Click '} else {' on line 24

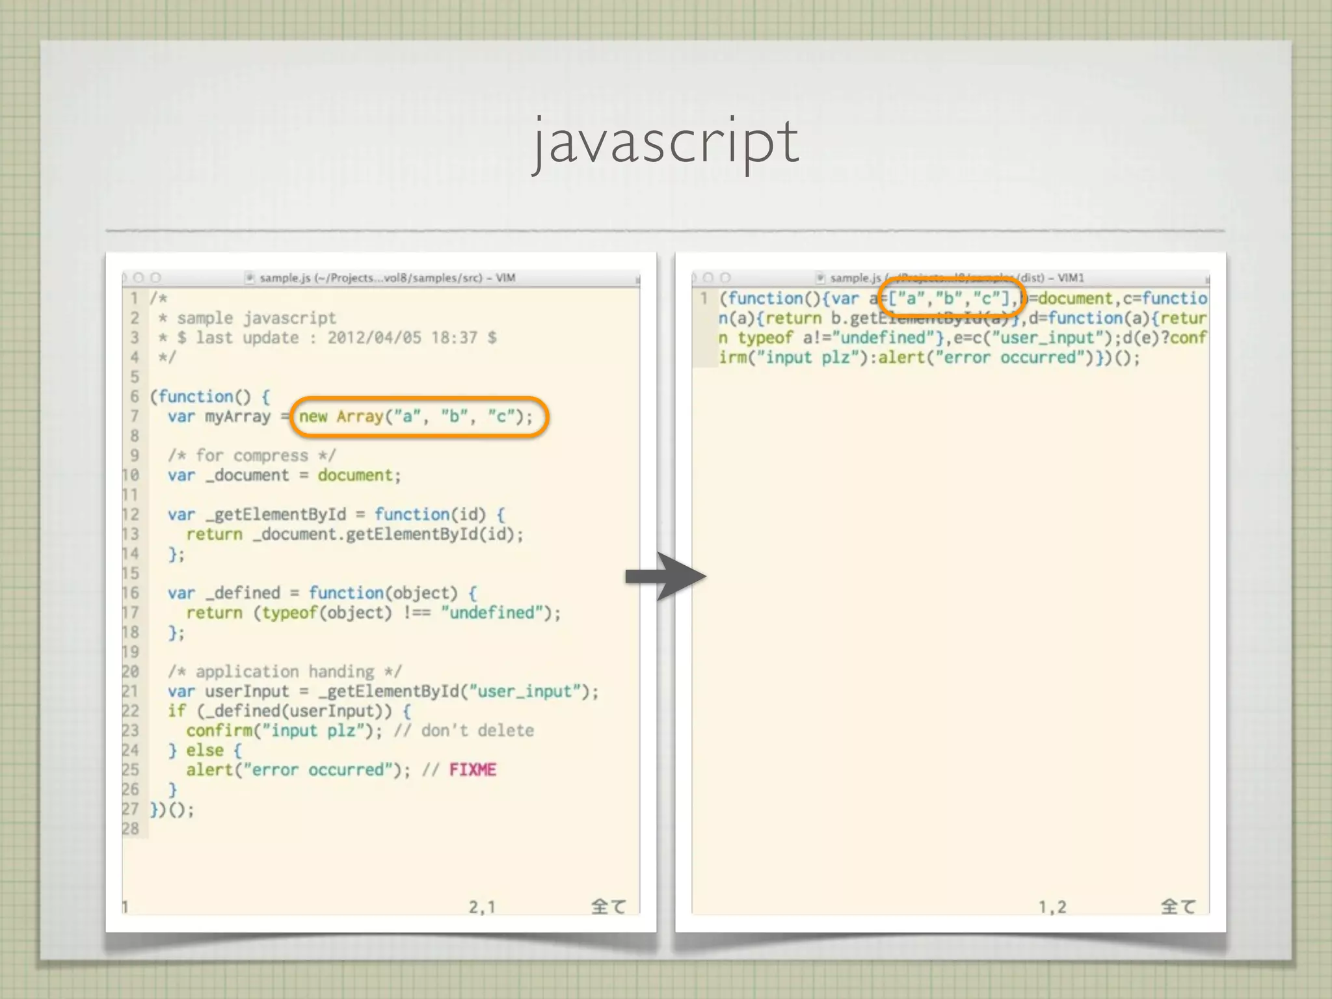205,750
